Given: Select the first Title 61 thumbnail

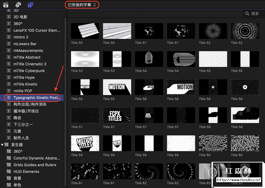Looking at the screenshot, I should click(85, 171).
